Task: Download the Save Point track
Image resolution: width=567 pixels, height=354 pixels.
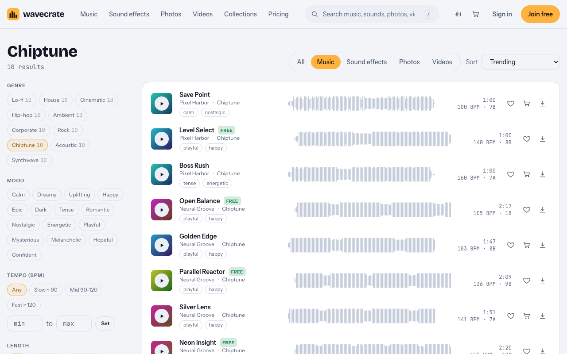Action: tap(543, 104)
